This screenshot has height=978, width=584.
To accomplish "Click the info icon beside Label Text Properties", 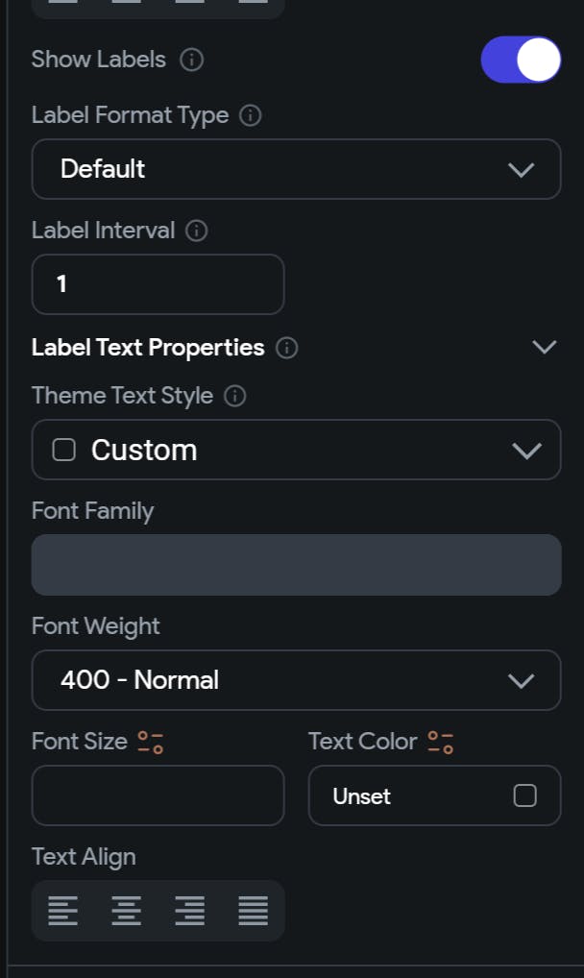I will click(x=287, y=348).
